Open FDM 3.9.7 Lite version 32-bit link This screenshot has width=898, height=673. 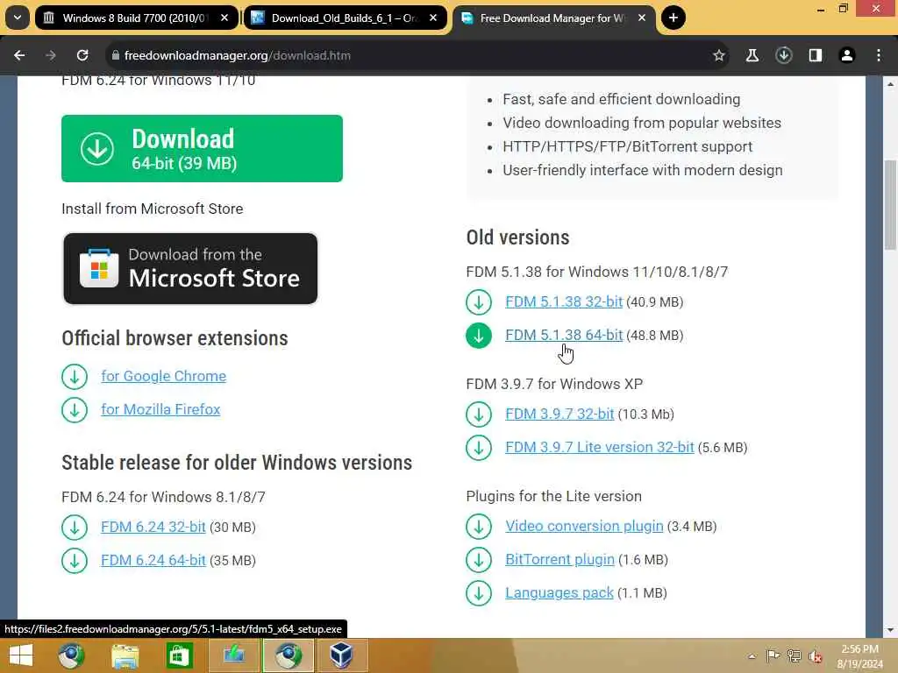pyautogui.click(x=600, y=447)
